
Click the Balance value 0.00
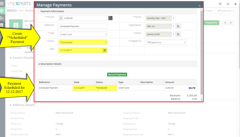tap(194, 99)
